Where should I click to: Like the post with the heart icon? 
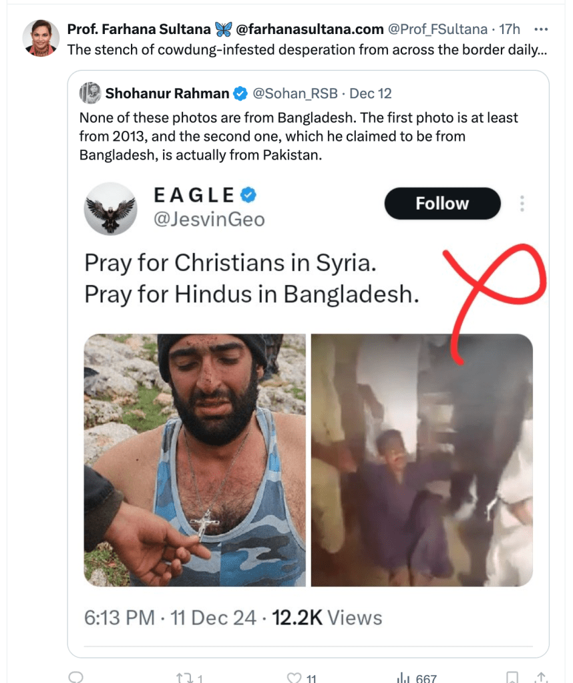[x=294, y=678]
